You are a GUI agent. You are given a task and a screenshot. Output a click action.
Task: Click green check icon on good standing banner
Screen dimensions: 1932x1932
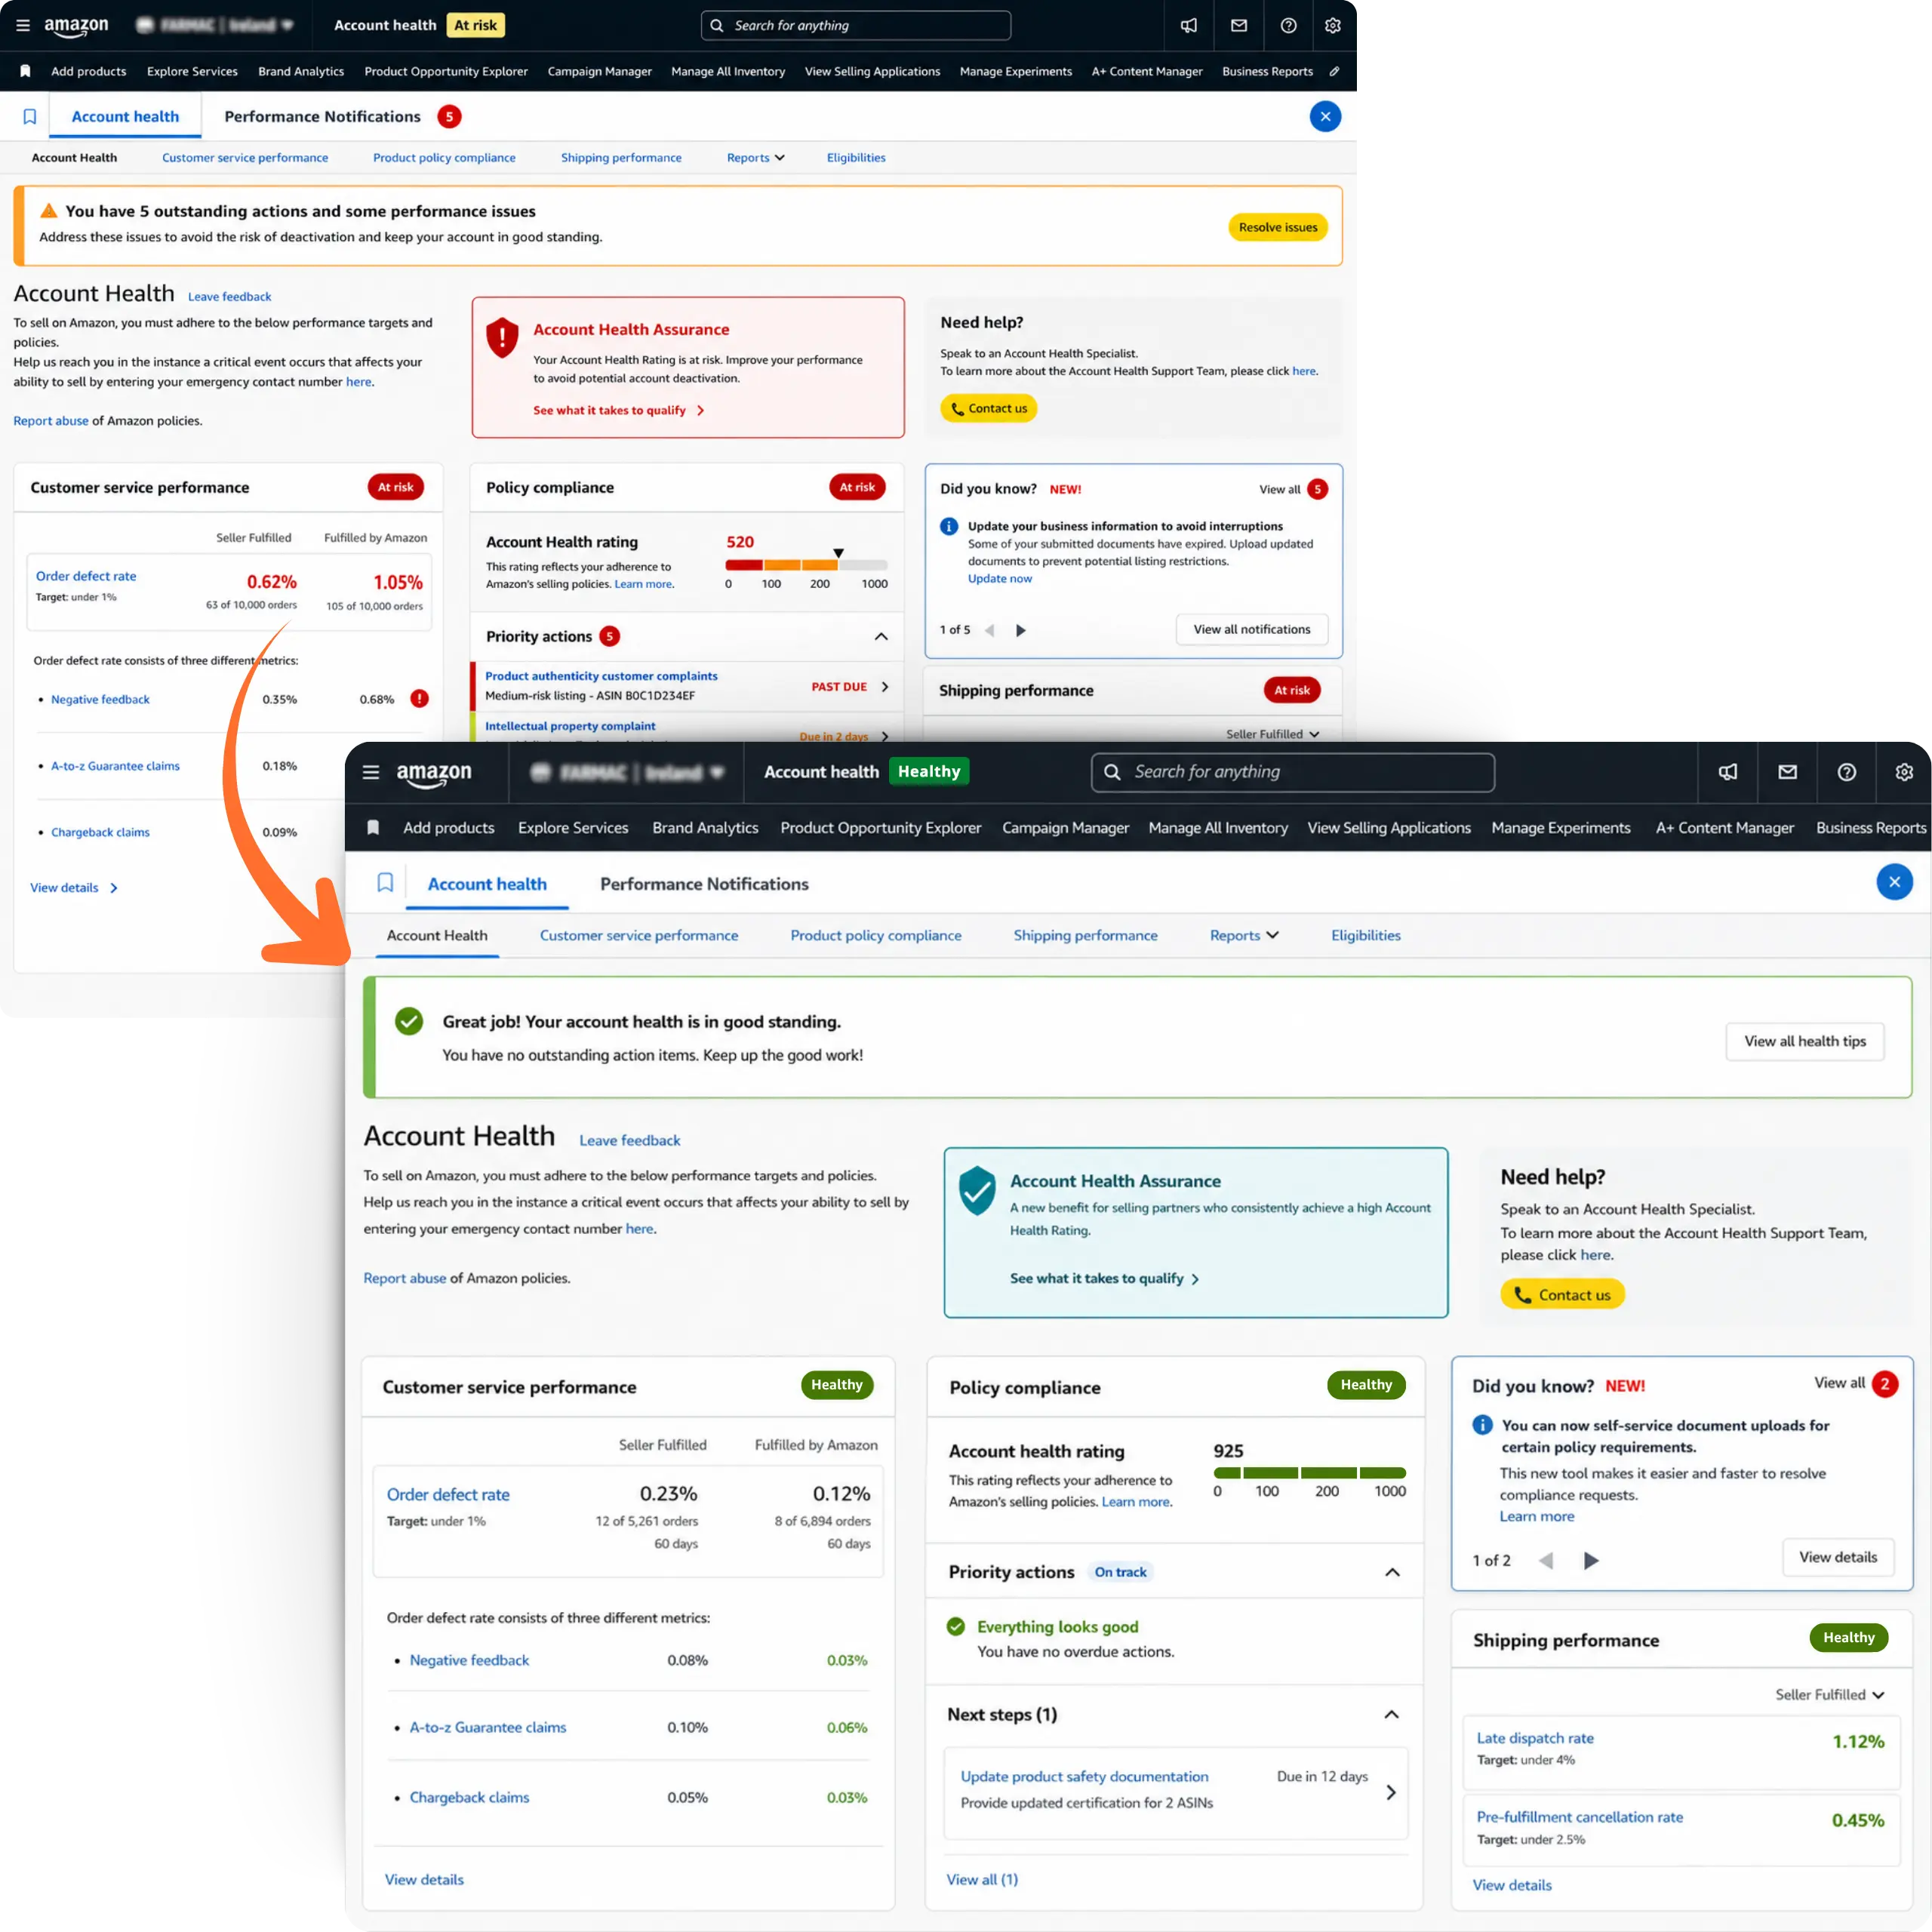(x=409, y=1021)
